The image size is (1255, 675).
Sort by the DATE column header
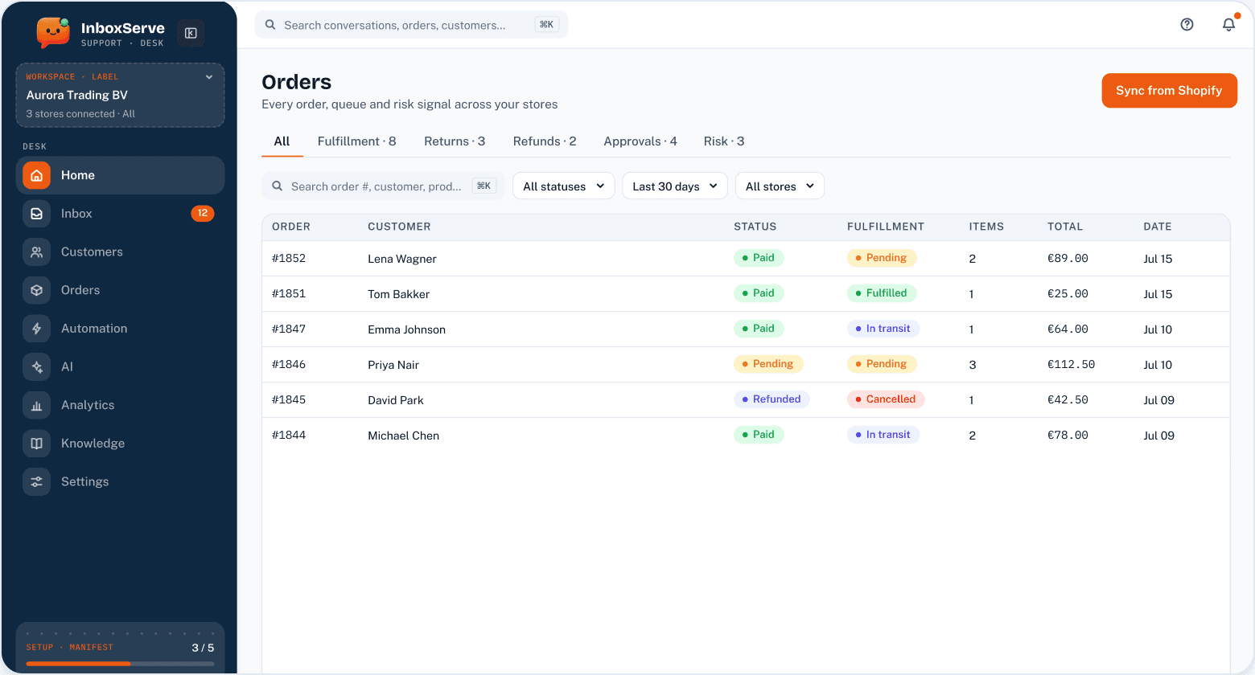pyautogui.click(x=1158, y=227)
